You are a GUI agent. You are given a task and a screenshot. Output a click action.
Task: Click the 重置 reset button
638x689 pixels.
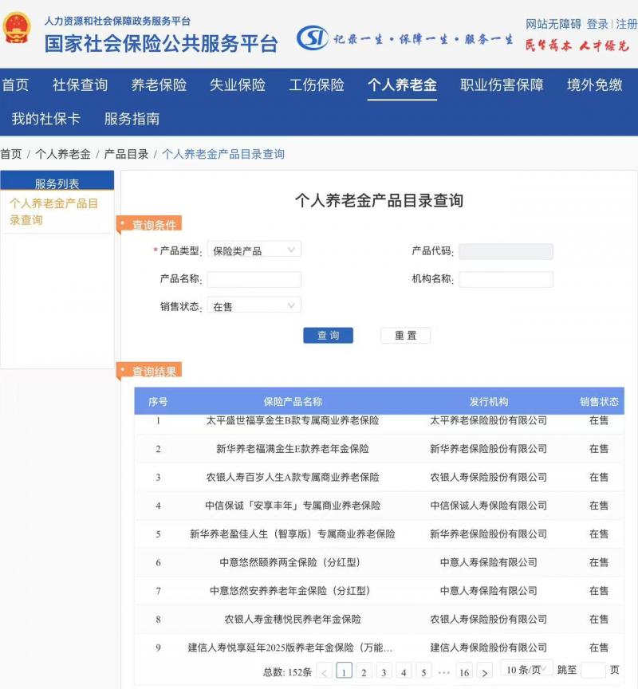pos(406,335)
